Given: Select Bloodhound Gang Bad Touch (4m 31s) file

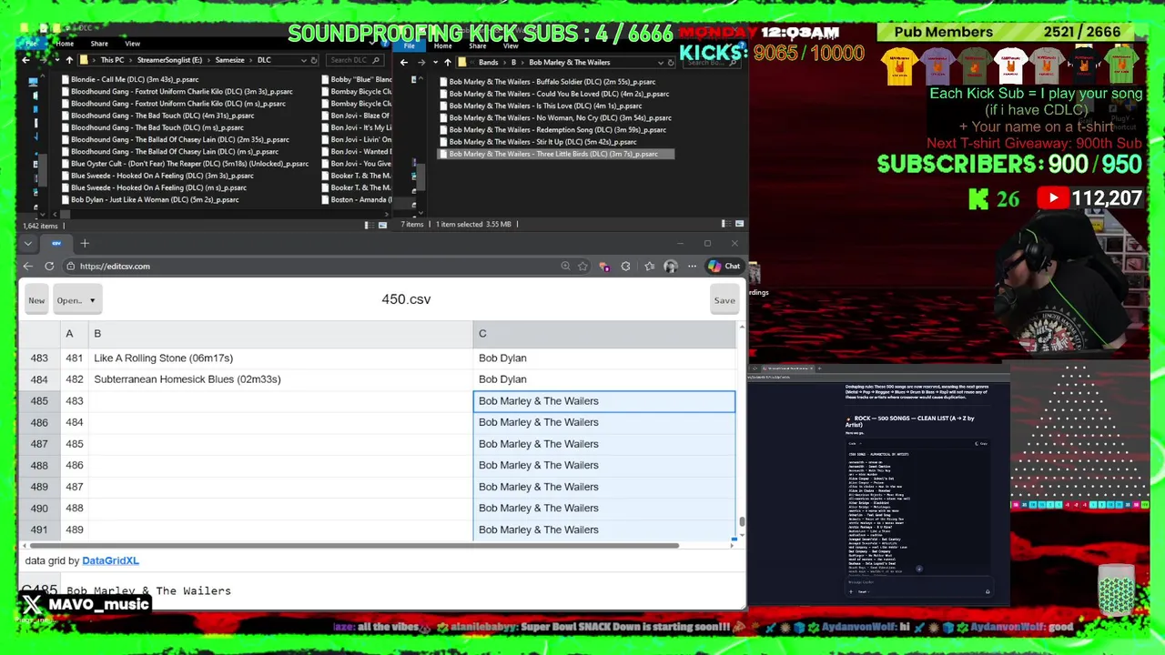Looking at the screenshot, I should pyautogui.click(x=156, y=116).
